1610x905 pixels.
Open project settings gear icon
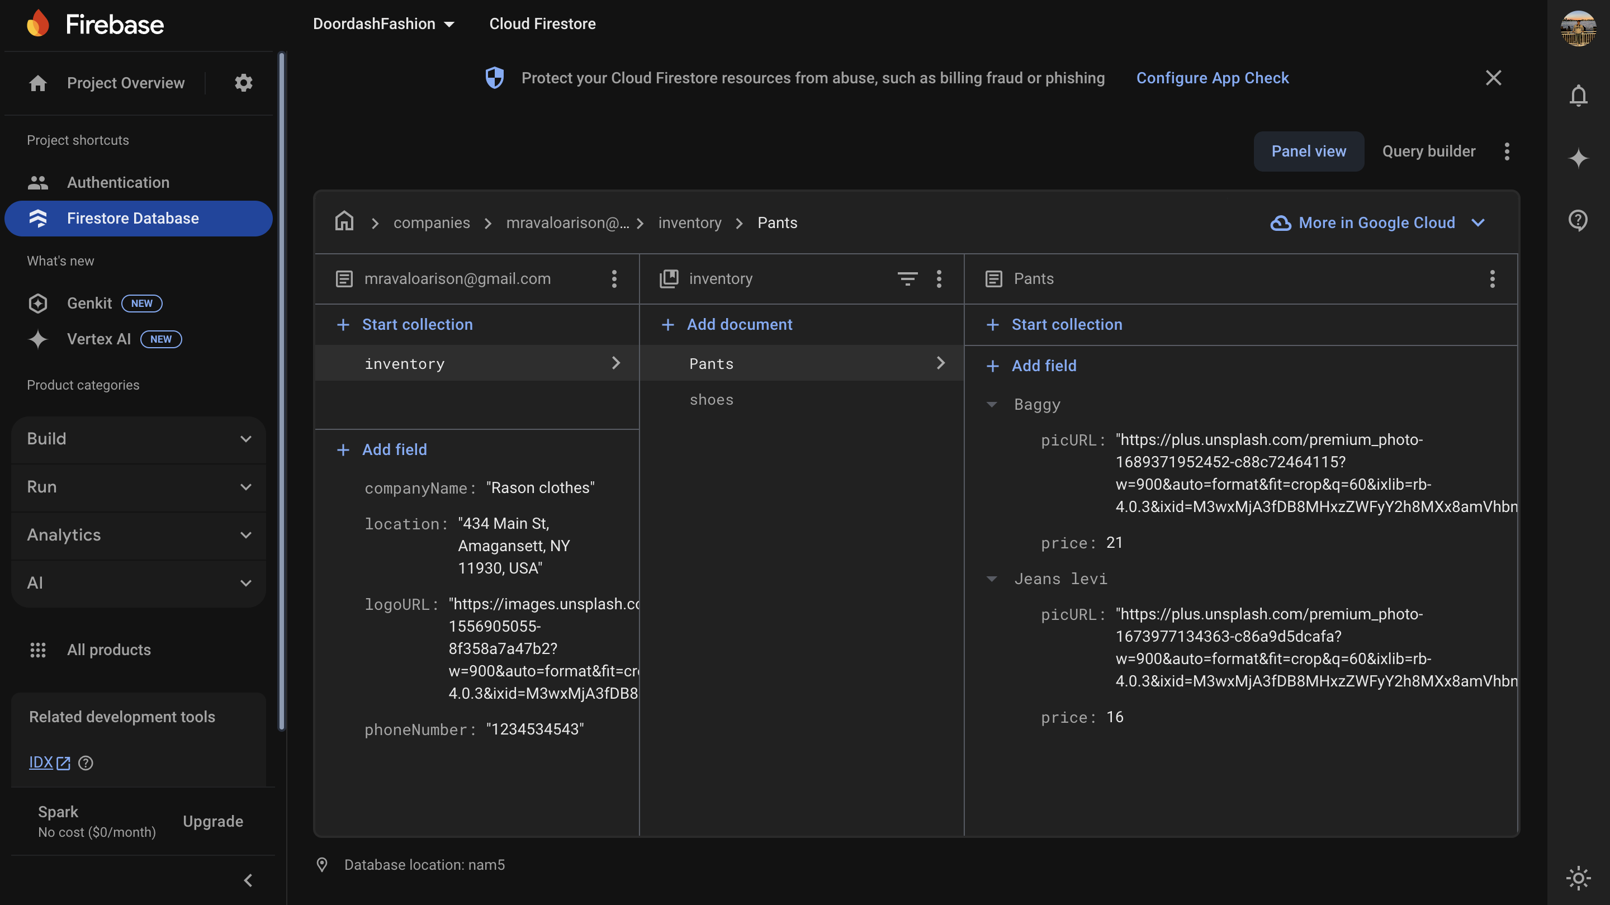point(243,83)
